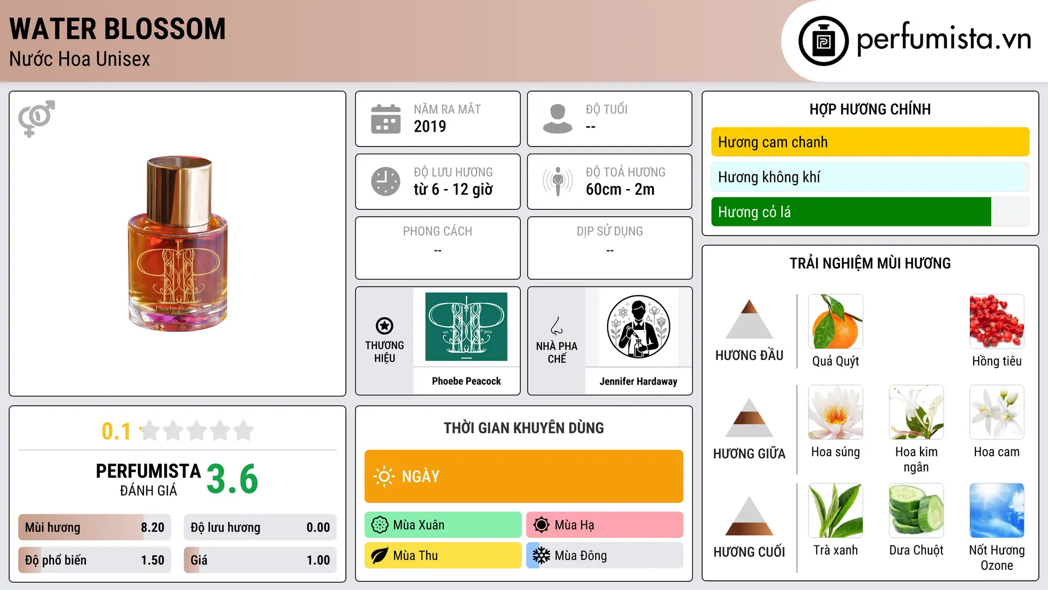Click the person icon beside Độ tuổi
Image resolution: width=1048 pixels, height=590 pixels.
[x=558, y=119]
